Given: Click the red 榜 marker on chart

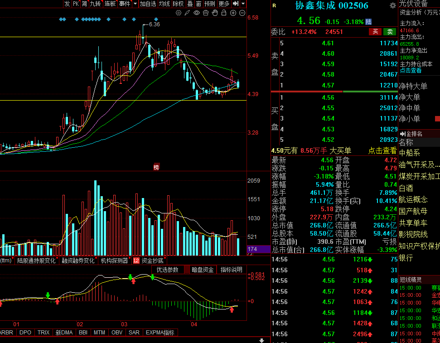Looking at the screenshot, I should tap(156, 167).
